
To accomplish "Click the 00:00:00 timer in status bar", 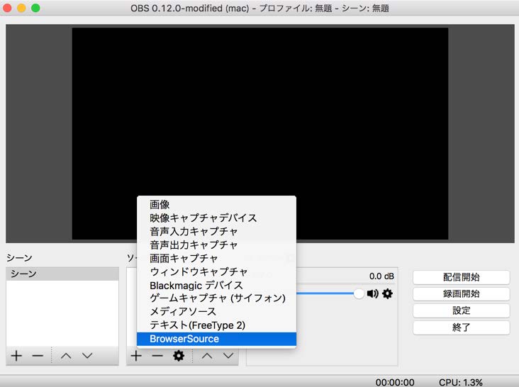I will (395, 382).
